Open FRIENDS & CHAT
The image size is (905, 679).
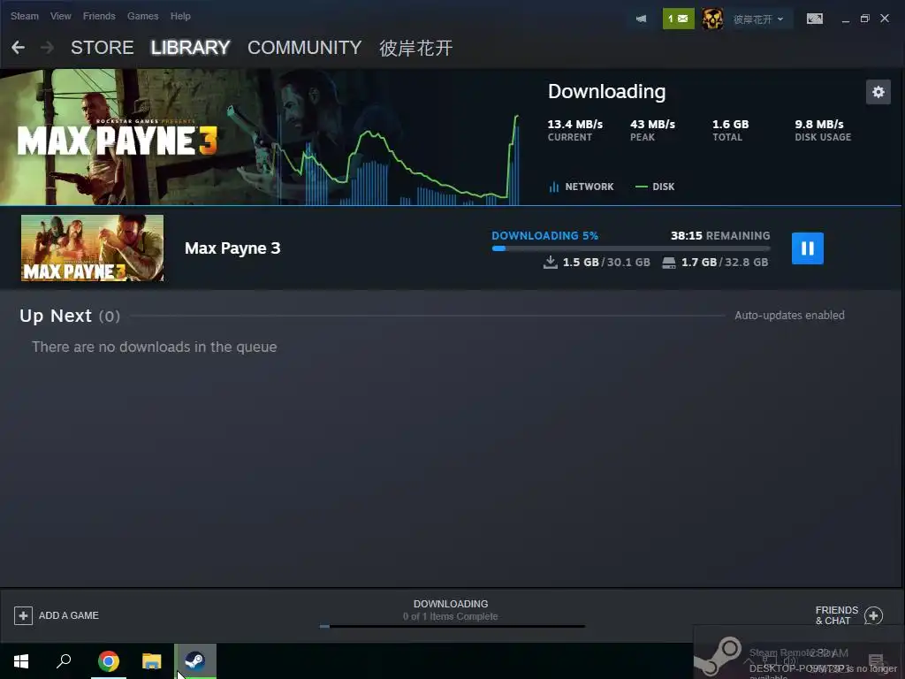point(836,615)
